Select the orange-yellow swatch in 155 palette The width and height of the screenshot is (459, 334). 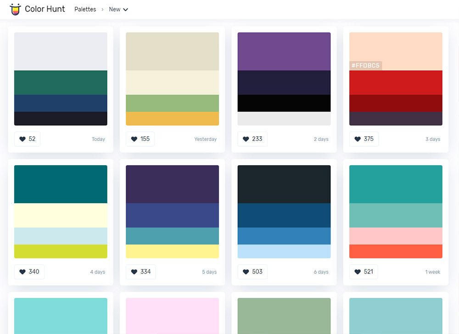(173, 118)
